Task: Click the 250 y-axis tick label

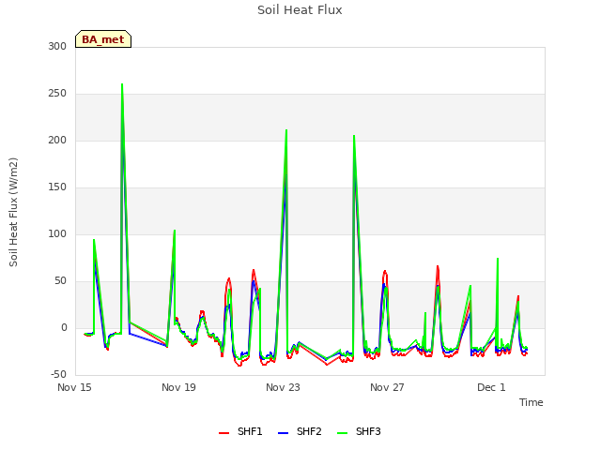Action: pos(57,94)
